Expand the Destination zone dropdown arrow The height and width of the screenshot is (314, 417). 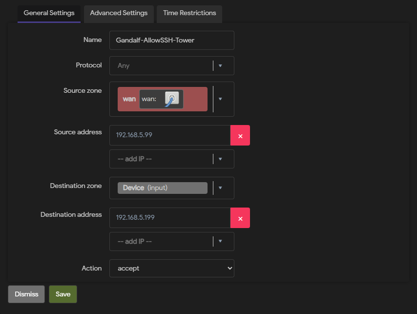[x=220, y=188]
